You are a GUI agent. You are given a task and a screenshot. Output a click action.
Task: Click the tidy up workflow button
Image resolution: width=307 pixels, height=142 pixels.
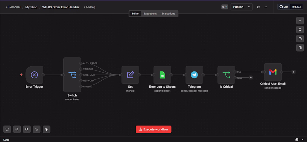pyautogui.click(x=47, y=129)
